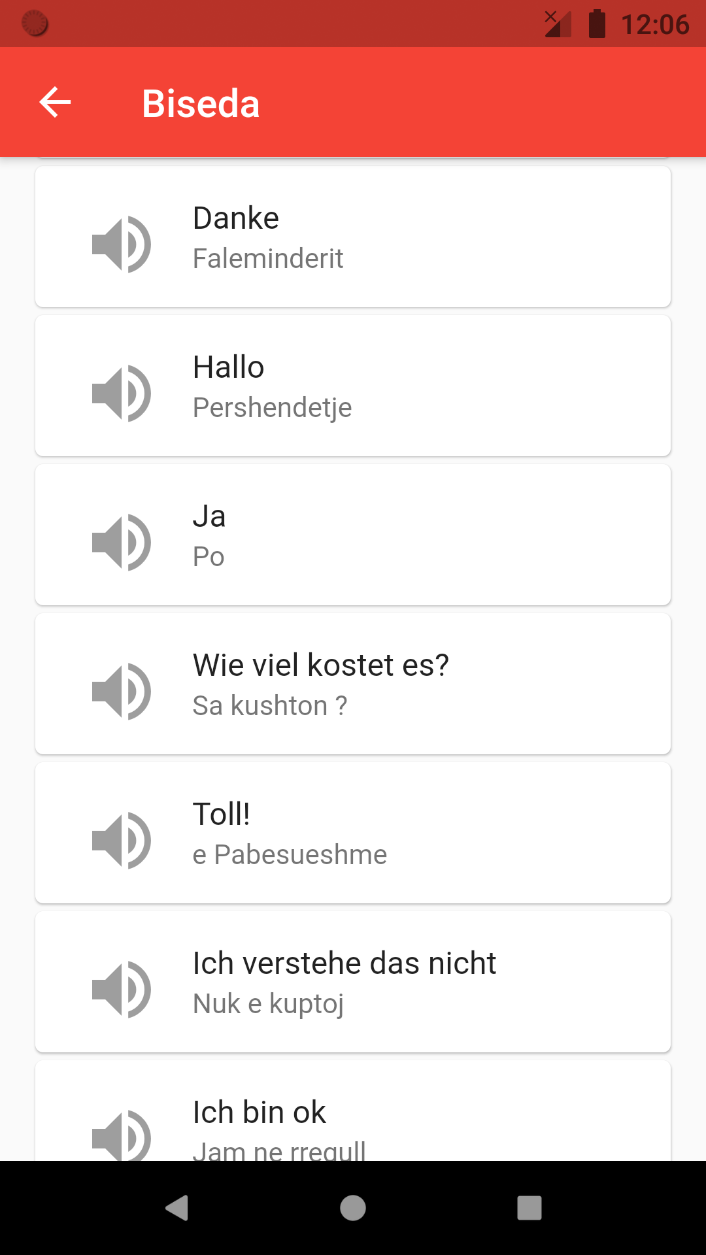Open Android recent apps button

pos(529,1208)
